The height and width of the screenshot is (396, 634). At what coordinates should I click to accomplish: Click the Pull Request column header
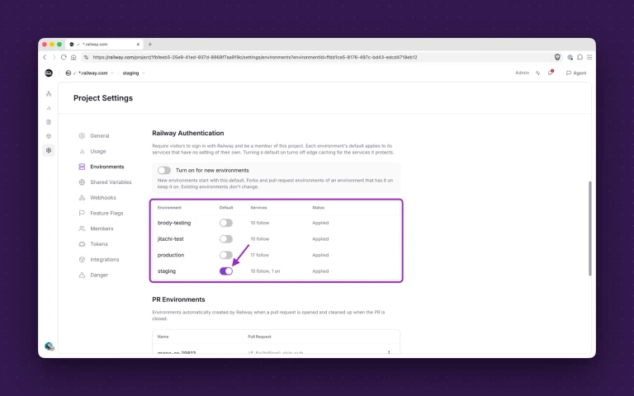[259, 337]
